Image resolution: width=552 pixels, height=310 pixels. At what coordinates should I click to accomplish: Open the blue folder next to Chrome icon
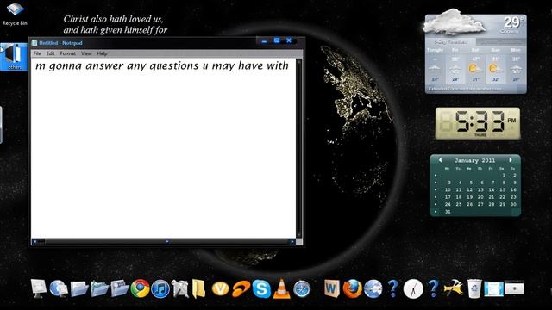(x=120, y=289)
